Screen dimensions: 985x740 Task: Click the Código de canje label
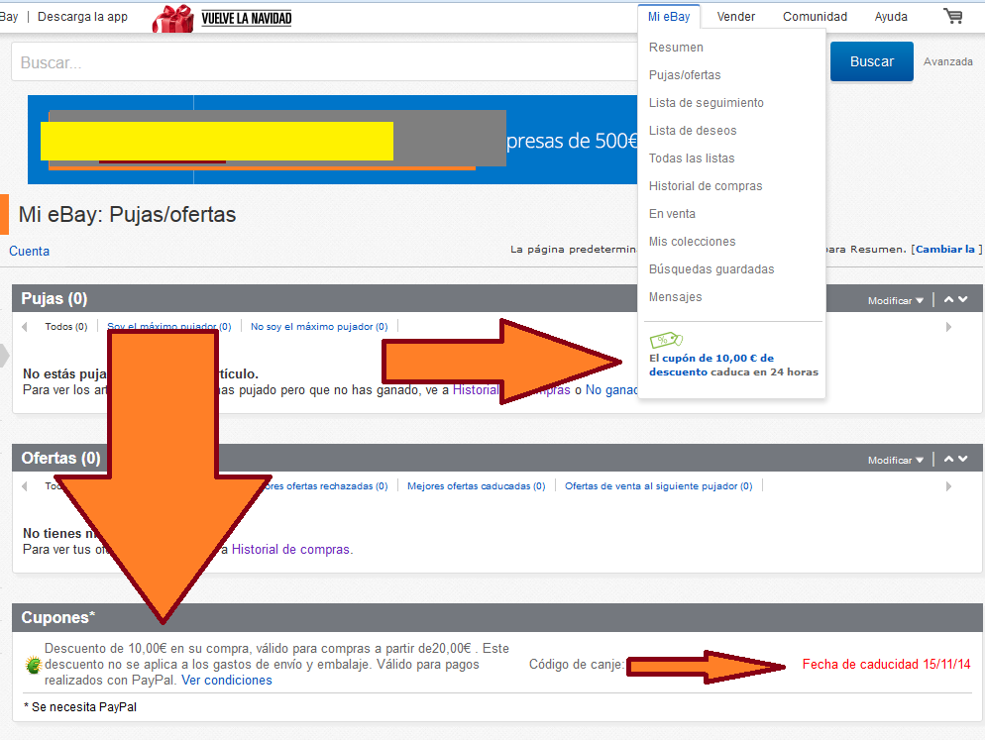point(577,665)
